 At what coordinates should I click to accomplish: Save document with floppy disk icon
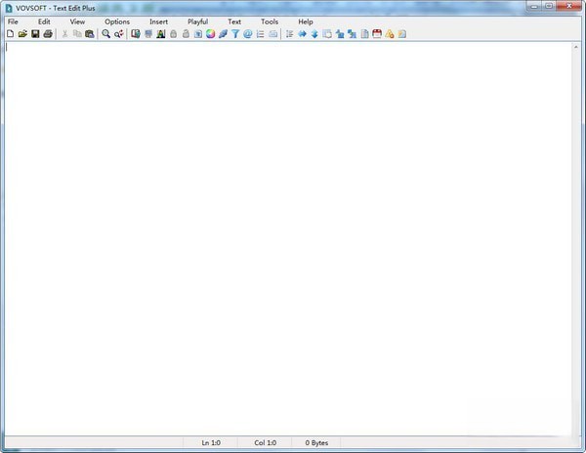click(35, 34)
